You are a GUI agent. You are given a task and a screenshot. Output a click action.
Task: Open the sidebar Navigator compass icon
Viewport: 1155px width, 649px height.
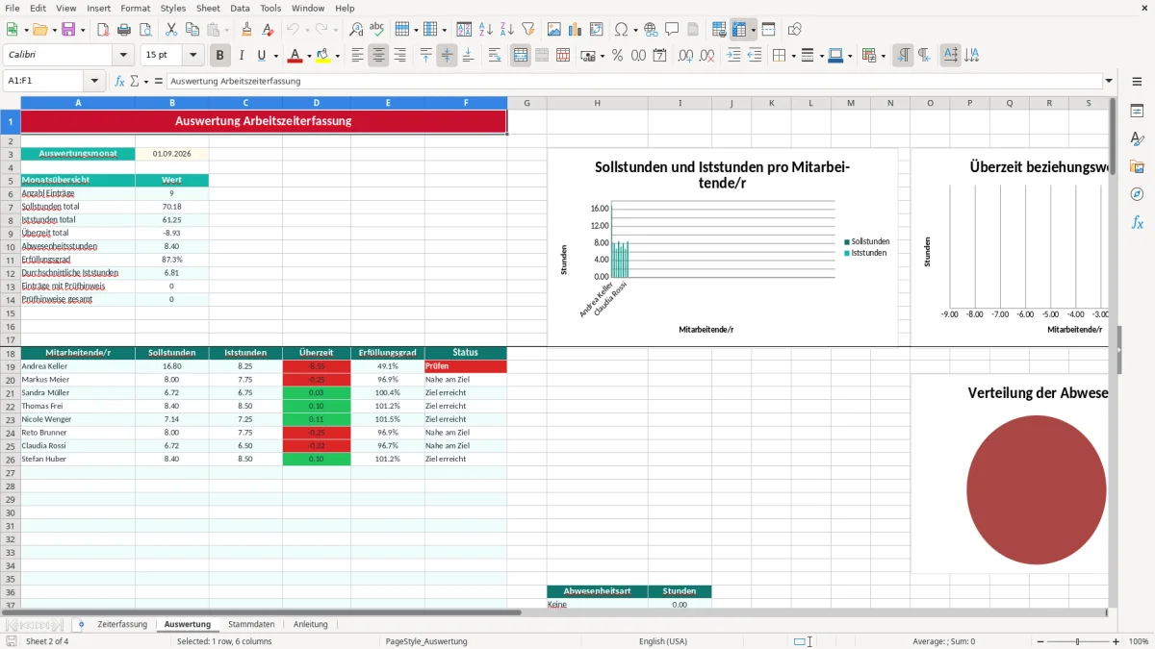1137,194
